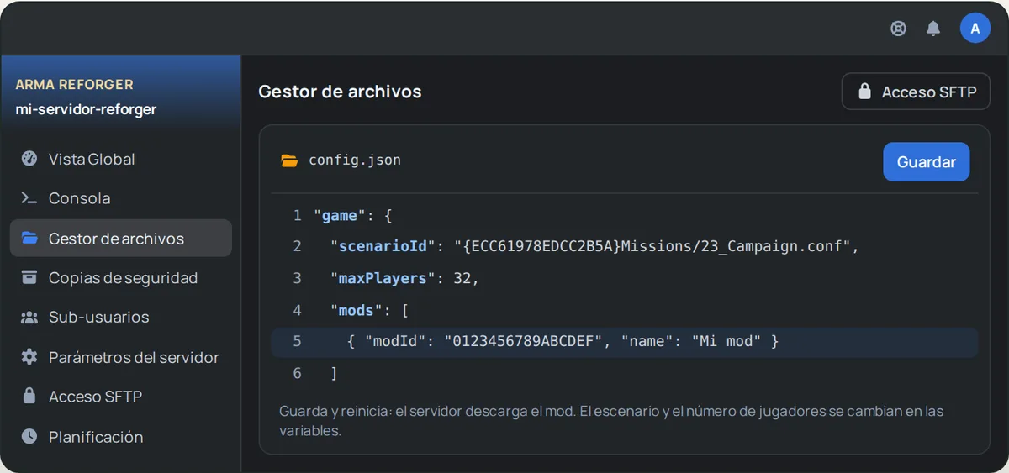Click the sidebar Acceso SFTP lock icon
The image size is (1009, 473).
[29, 396]
